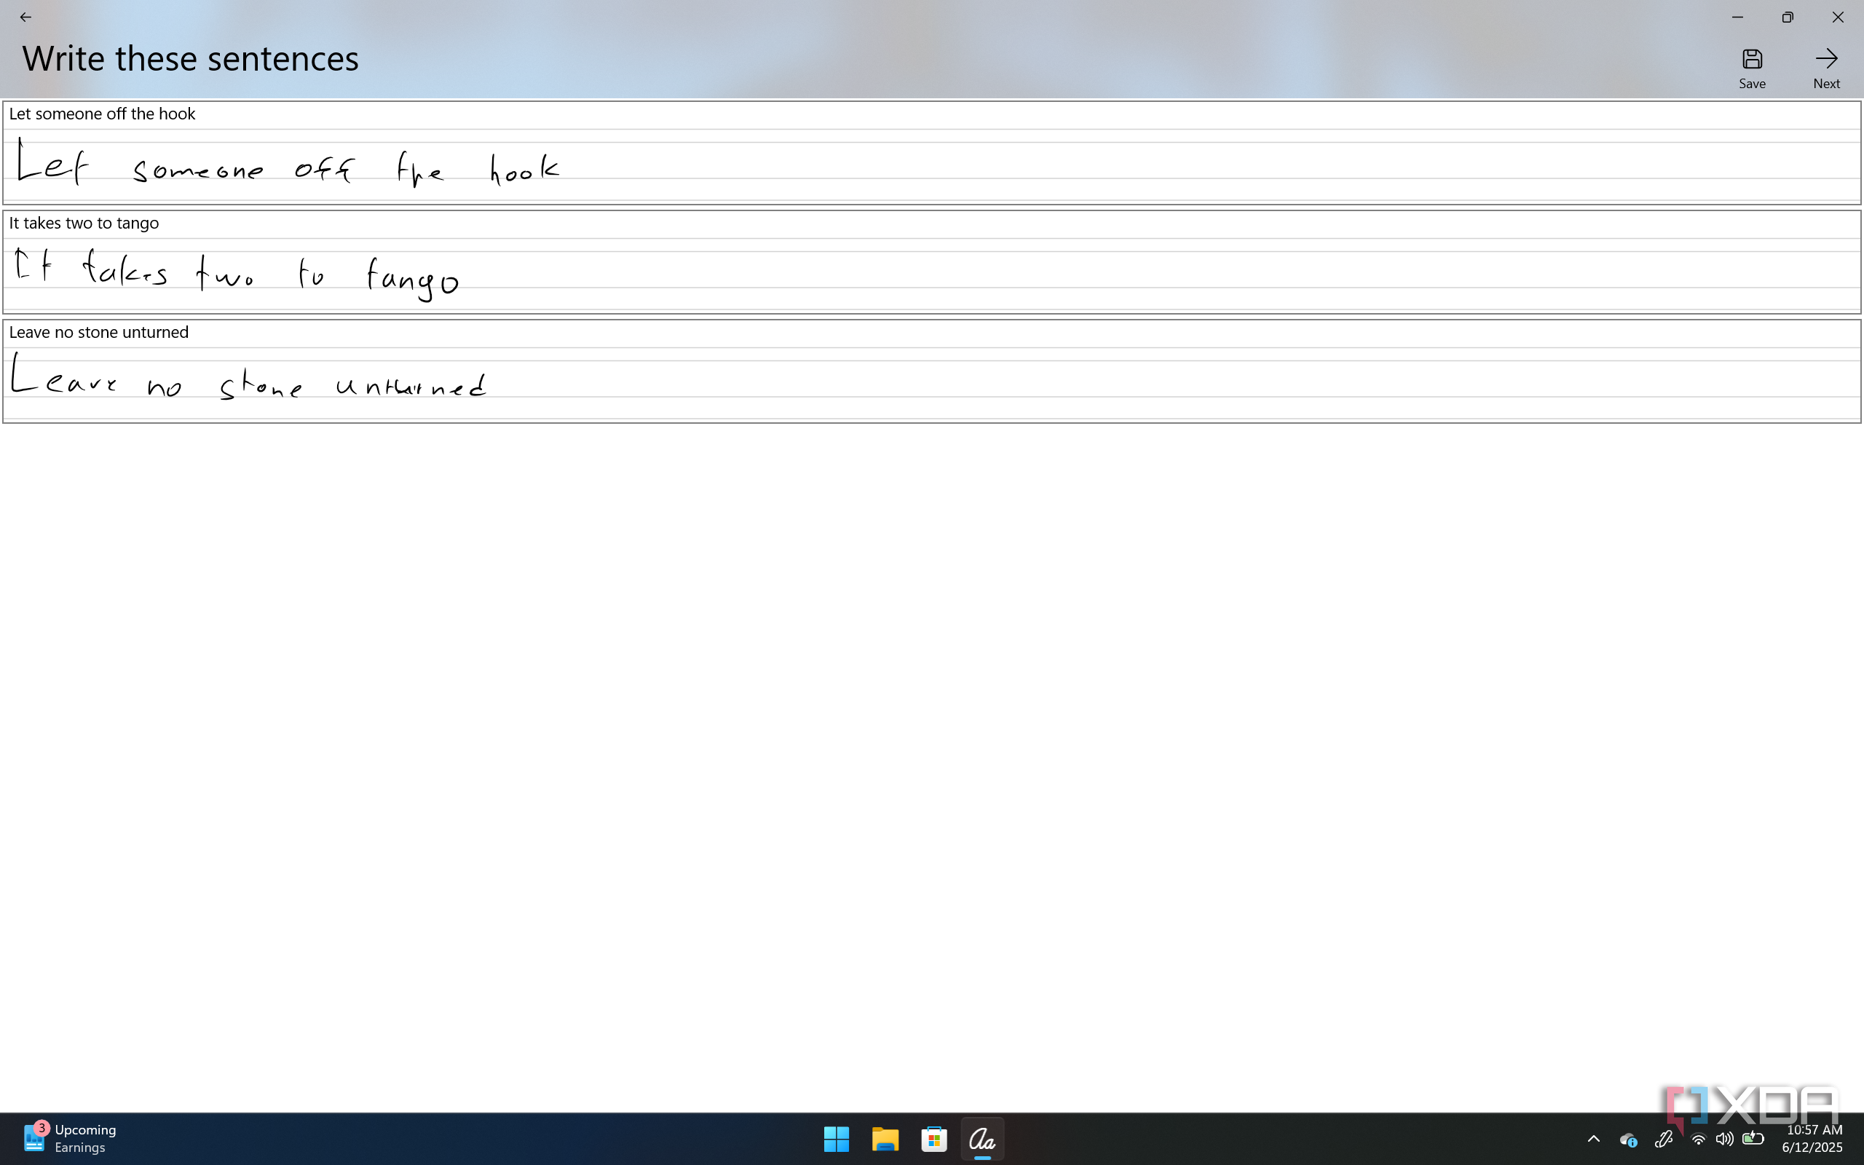Open the clock and date panel
The width and height of the screenshot is (1864, 1165).
(1813, 1139)
